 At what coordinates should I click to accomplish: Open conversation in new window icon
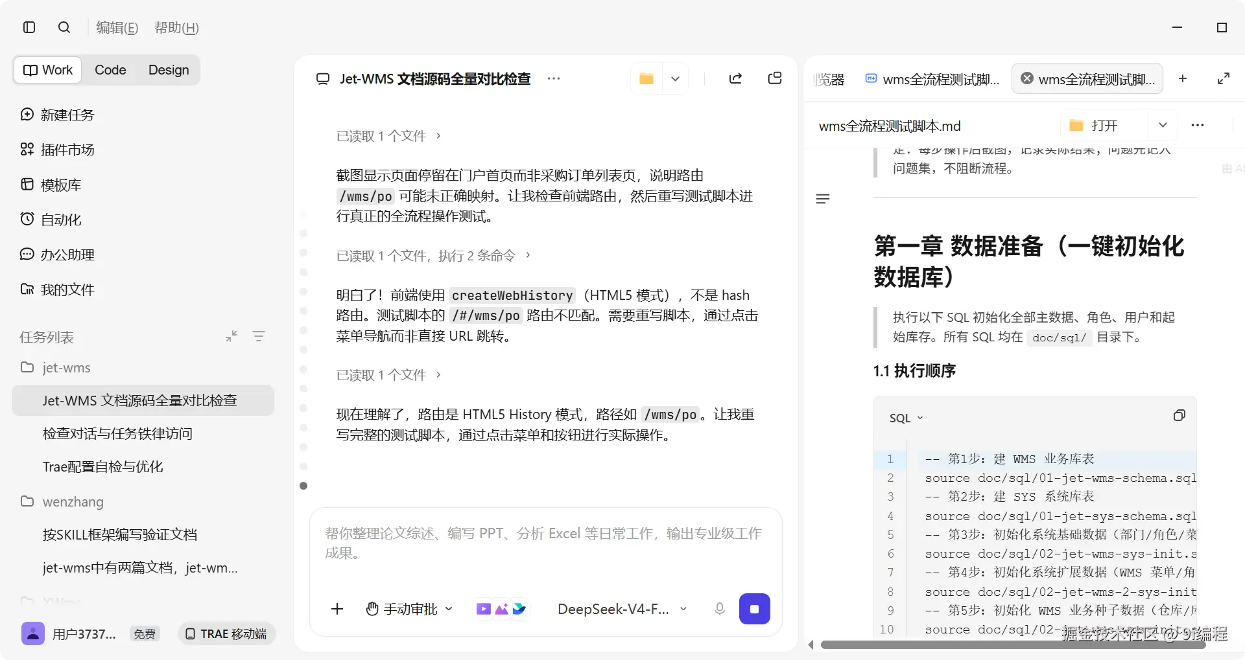pyautogui.click(x=775, y=78)
